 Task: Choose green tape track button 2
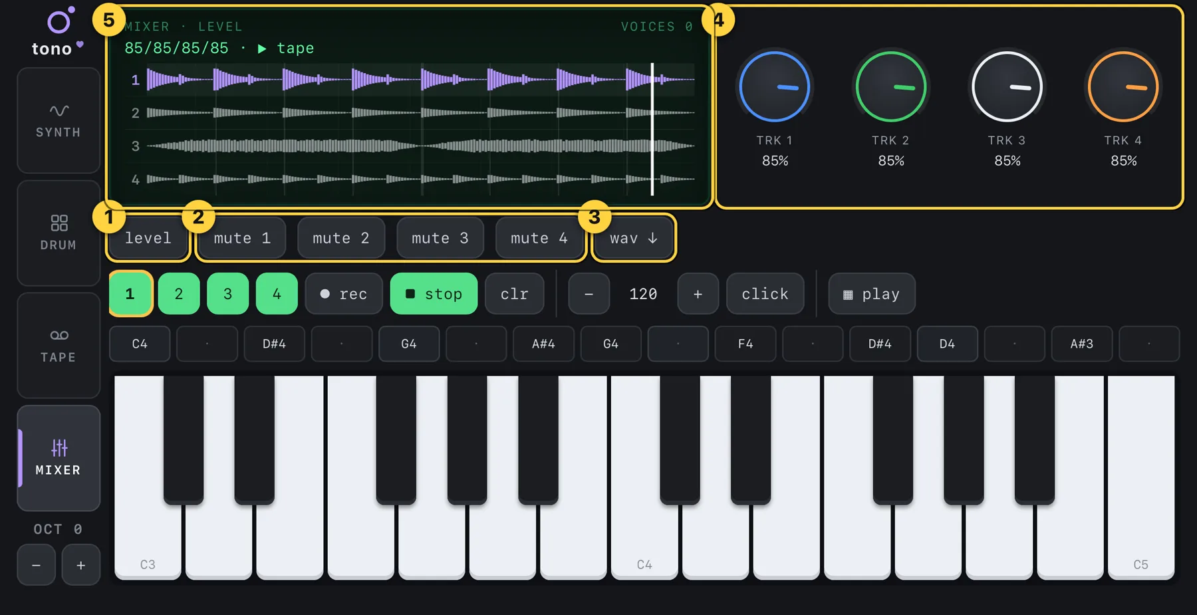coord(179,294)
